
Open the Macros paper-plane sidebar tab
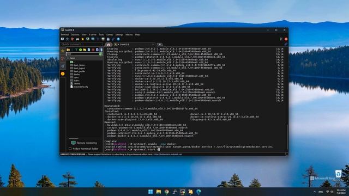(63, 66)
